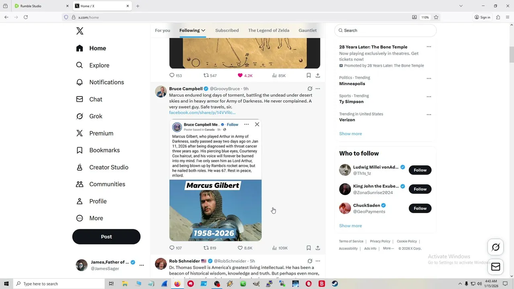Viewport: 514px width, 289px height.
Task: Open a new browser tab
Action: click(138, 6)
